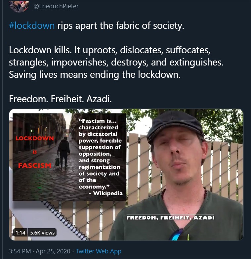Viewport: 251px width, 259px height.
Task: Play the embedded tweet video
Action: point(126,175)
